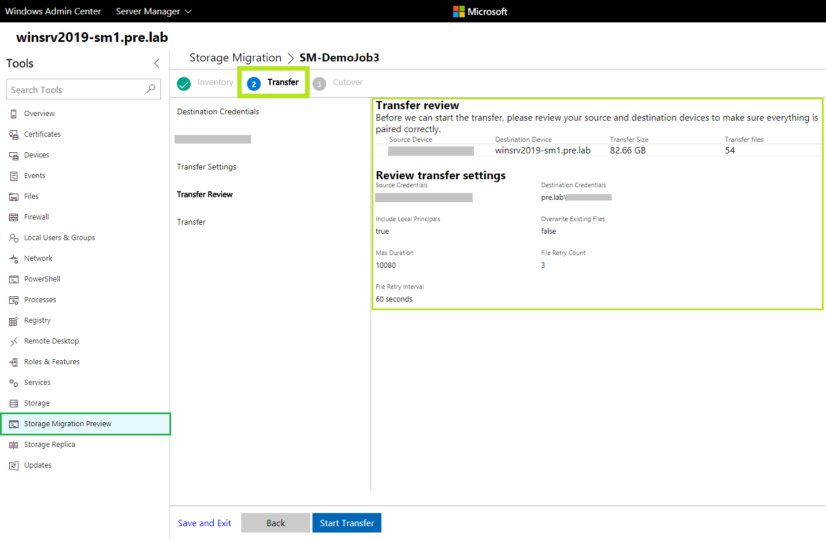Click the Transfer Size column header
The width and height of the screenshot is (826, 540).
click(629, 140)
